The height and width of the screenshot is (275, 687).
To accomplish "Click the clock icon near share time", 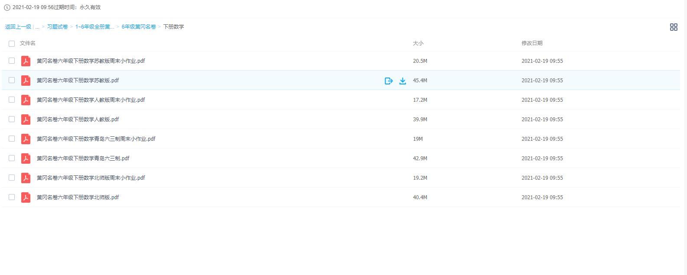I will 7,8.
